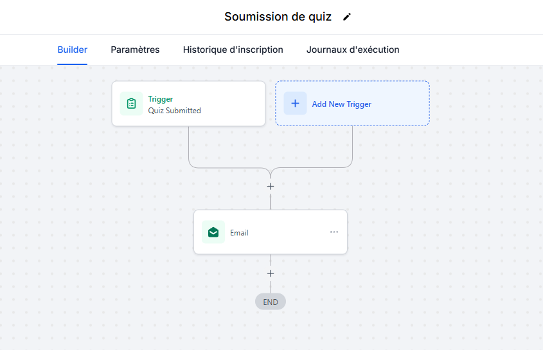The image size is (543, 350).
Task: Add a step above the Email action
Action: pos(271,187)
